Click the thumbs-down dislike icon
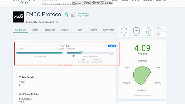Image resolution: width=185 pixels, height=104 pixels. tap(158, 35)
